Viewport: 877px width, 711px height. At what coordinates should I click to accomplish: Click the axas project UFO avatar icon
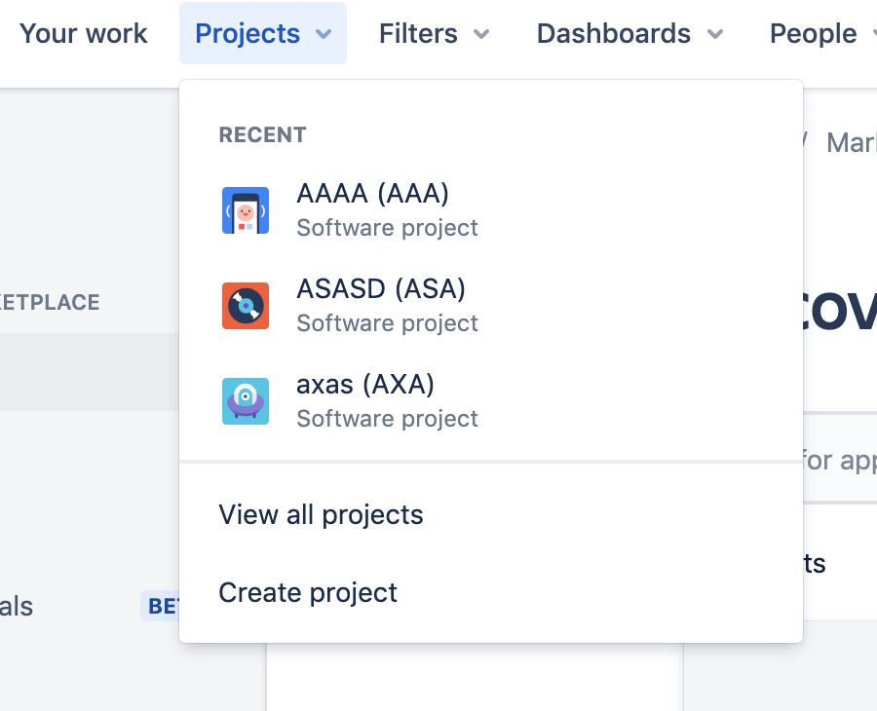(x=246, y=401)
